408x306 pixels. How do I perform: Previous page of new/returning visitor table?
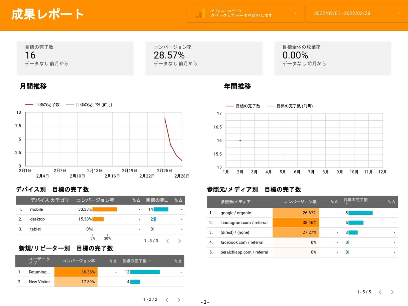[x=167, y=300]
